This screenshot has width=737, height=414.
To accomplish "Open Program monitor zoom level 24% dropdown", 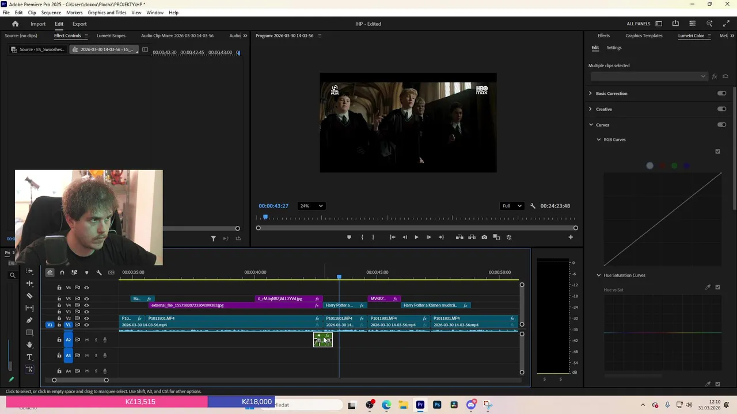I will 311,206.
